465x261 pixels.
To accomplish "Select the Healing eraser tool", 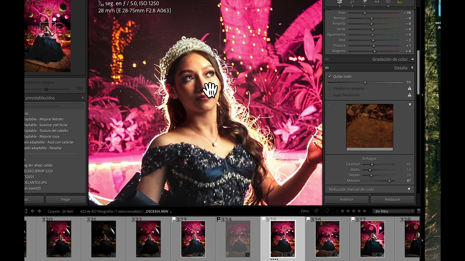I will tap(365, 2).
